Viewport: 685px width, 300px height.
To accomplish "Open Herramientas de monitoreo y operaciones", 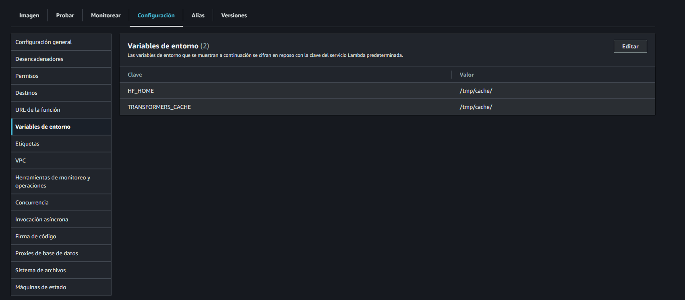I will click(52, 181).
